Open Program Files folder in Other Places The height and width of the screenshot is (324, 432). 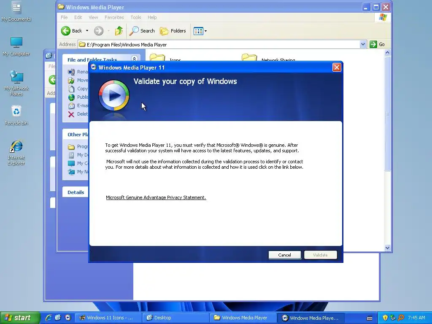point(78,146)
